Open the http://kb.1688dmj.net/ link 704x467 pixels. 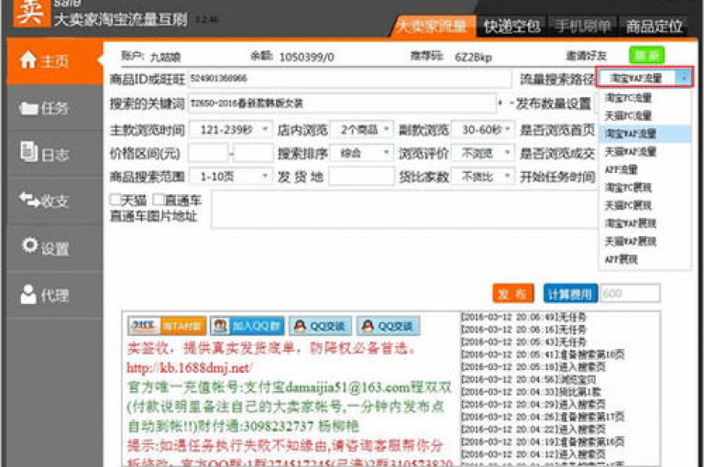click(x=189, y=368)
